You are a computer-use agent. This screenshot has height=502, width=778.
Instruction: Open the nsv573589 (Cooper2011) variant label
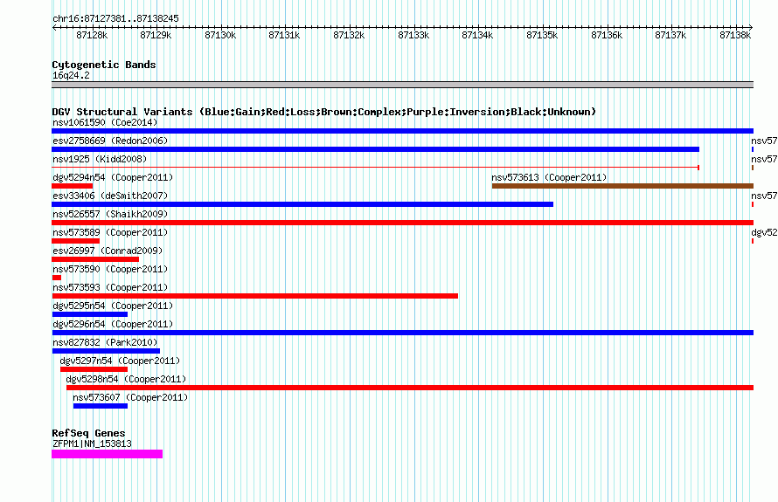(110, 232)
